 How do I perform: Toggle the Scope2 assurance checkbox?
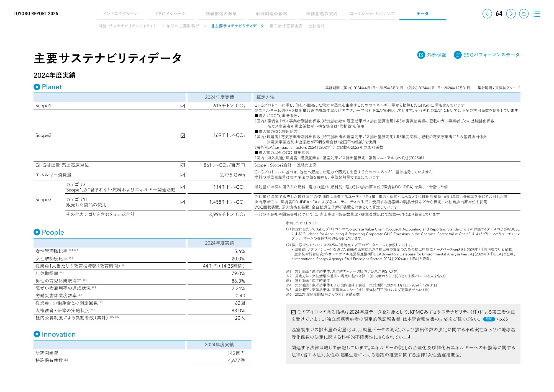click(x=182, y=135)
